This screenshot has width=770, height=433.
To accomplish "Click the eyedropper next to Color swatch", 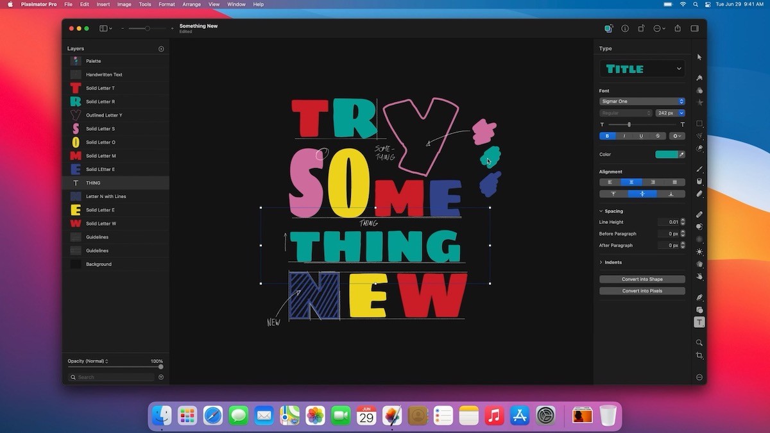I will [681, 155].
